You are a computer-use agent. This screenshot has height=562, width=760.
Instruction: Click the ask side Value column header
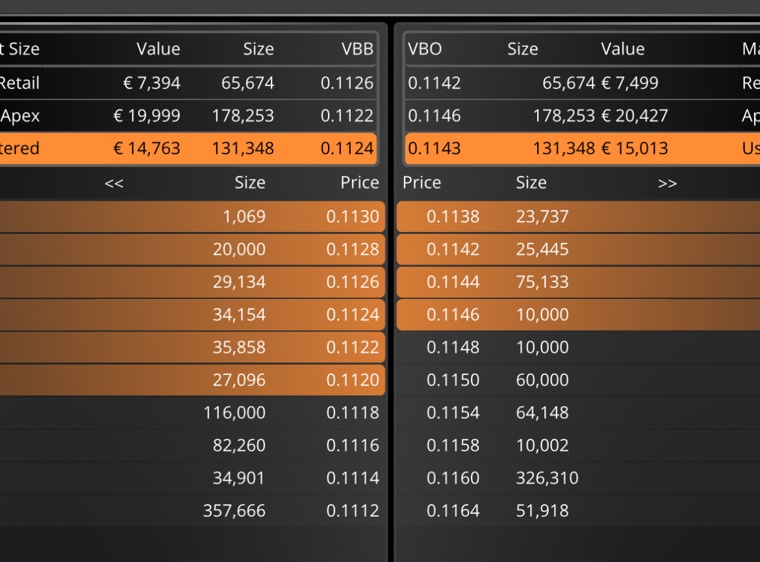623,49
